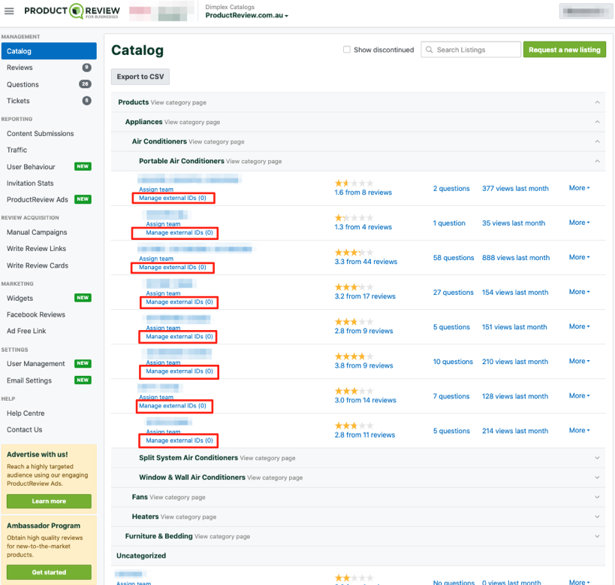This screenshot has height=585, width=615.
Task: Click star rating for 3.8 from 9 reviews
Action: pyautogui.click(x=354, y=356)
